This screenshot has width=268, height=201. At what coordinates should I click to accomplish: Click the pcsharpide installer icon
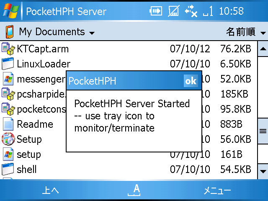(x=8, y=94)
